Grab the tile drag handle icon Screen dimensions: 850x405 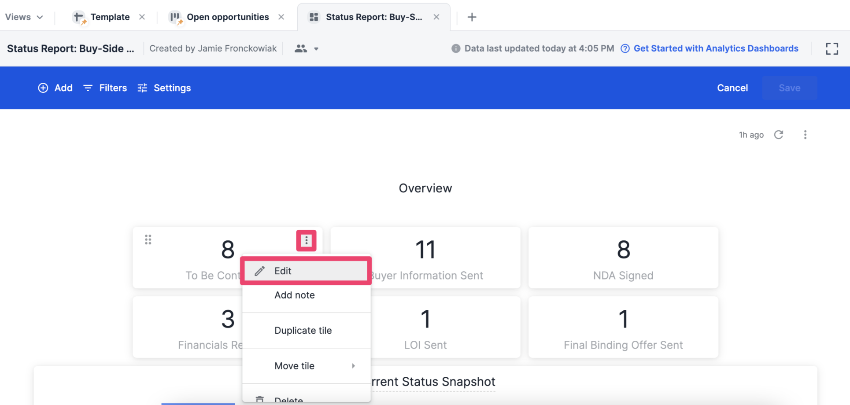click(148, 239)
